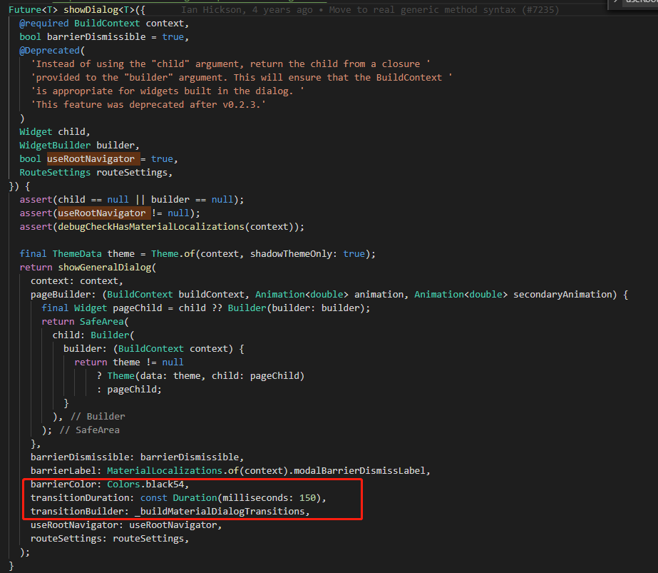Click the showDialog function name
The width and height of the screenshot is (658, 573).
pyautogui.click(x=91, y=10)
